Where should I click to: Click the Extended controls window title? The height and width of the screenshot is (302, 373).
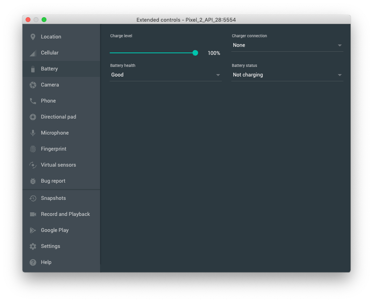186,20
